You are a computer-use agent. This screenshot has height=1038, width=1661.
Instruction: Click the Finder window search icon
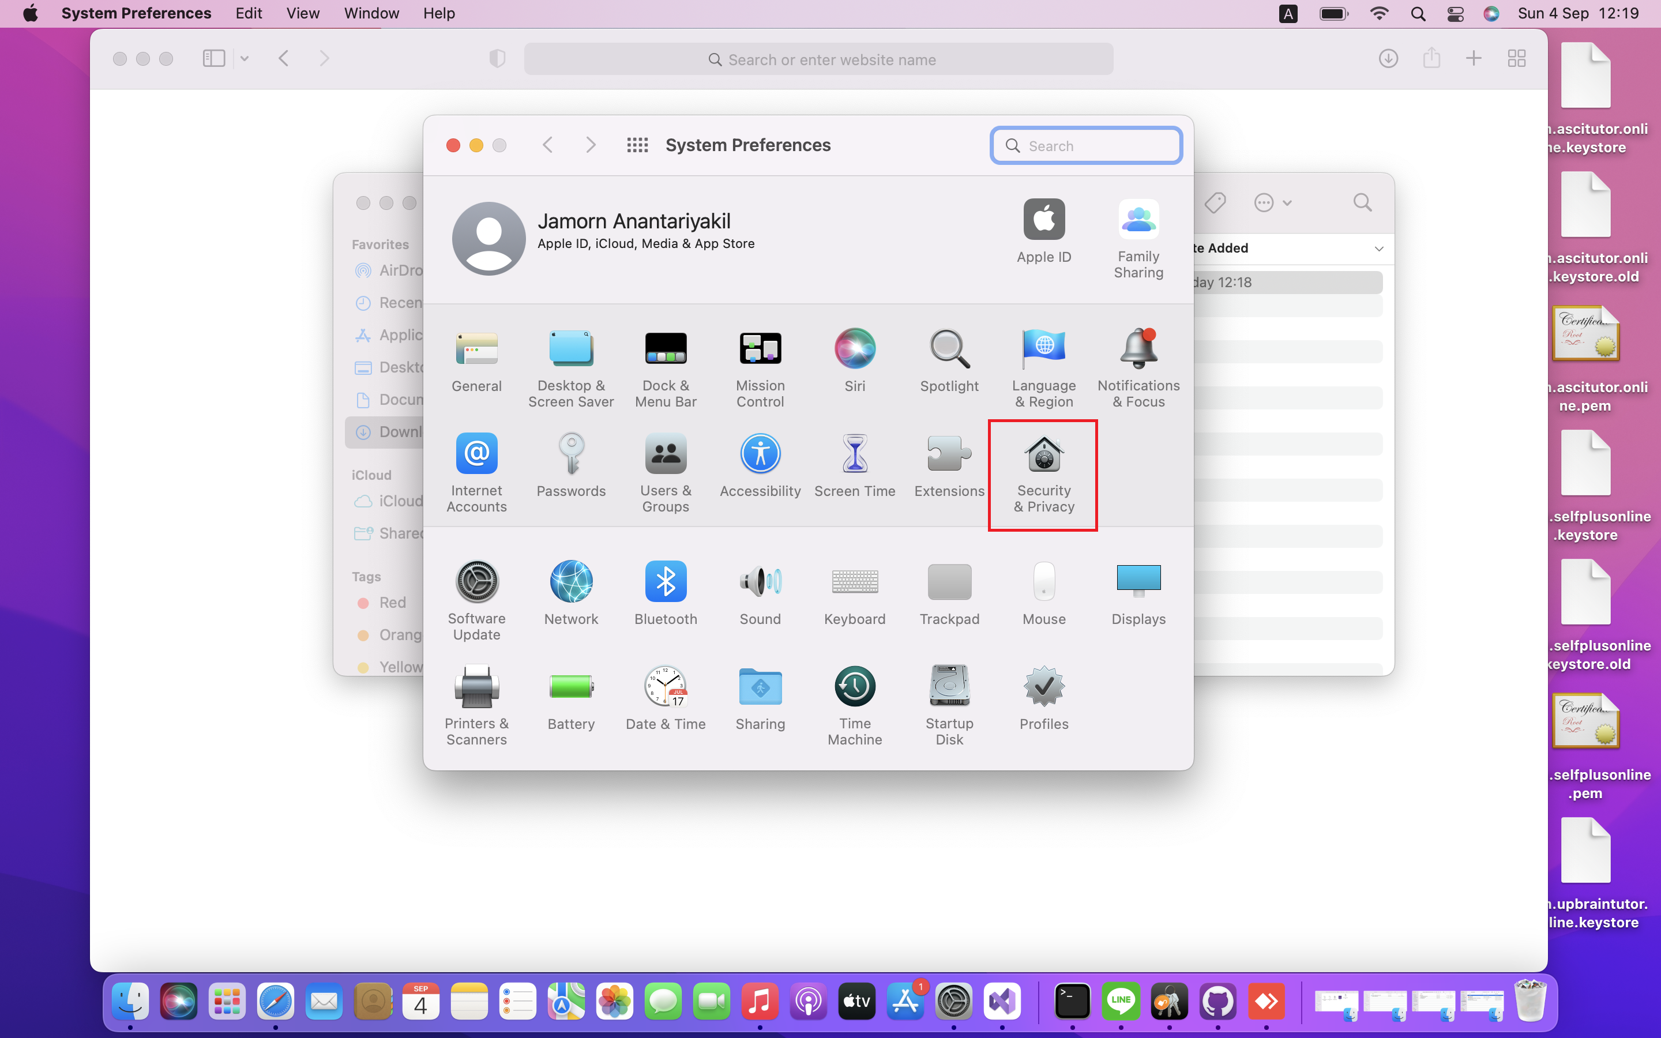pos(1362,202)
